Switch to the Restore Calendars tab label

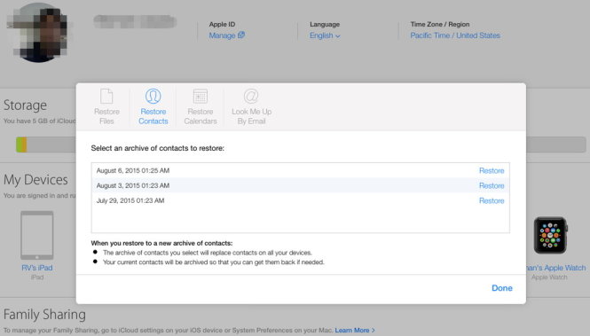(x=201, y=116)
